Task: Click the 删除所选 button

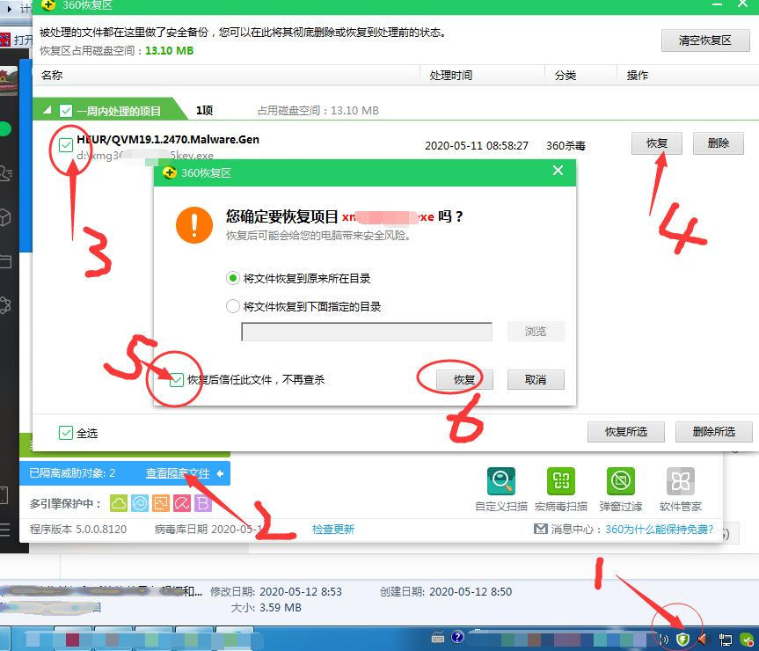Action: tap(714, 432)
